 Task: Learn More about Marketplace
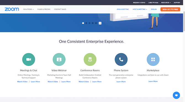pyautogui.click(x=153, y=81)
